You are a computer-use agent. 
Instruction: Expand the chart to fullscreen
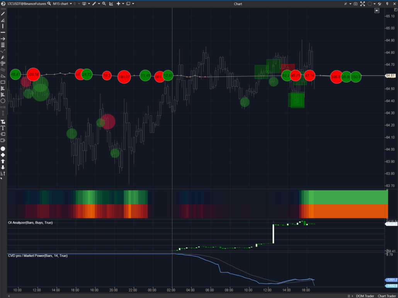pyautogui.click(x=362, y=3)
